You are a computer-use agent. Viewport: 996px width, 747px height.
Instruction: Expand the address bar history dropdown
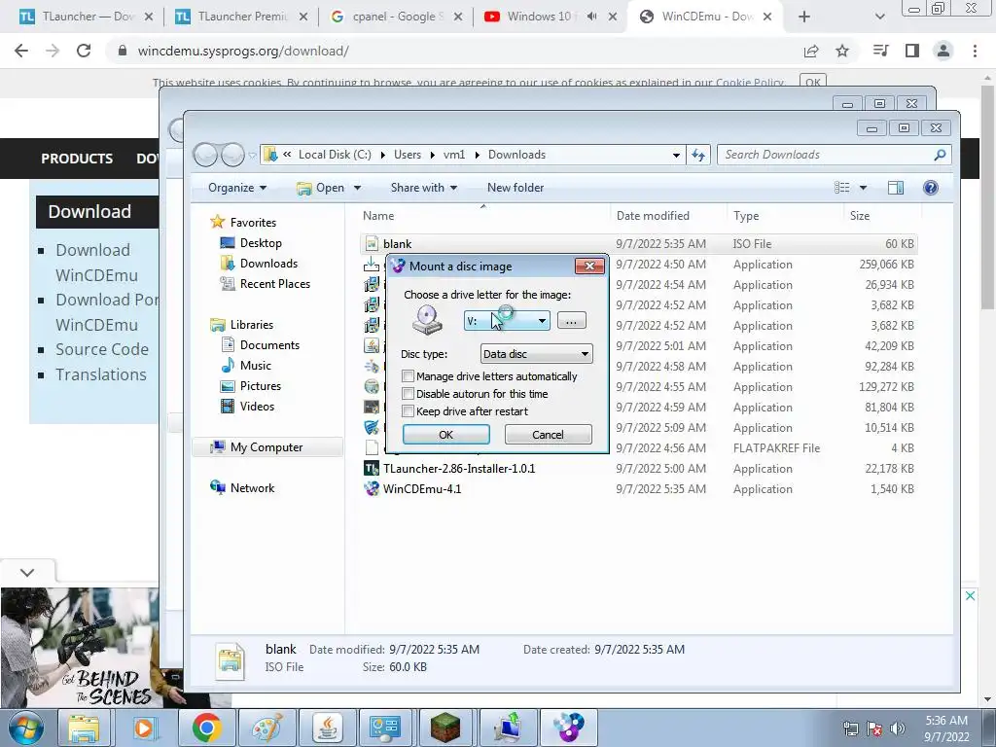(677, 155)
